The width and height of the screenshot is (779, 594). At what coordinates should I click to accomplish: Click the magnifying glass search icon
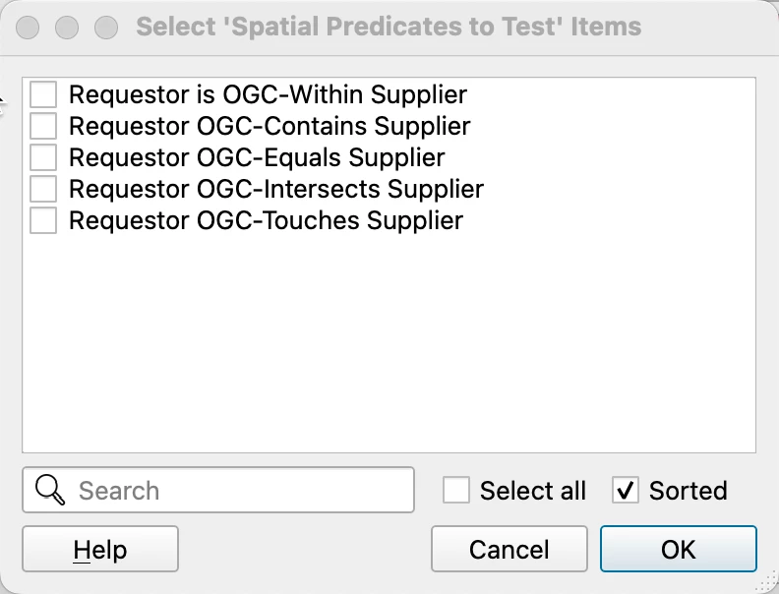[50, 490]
